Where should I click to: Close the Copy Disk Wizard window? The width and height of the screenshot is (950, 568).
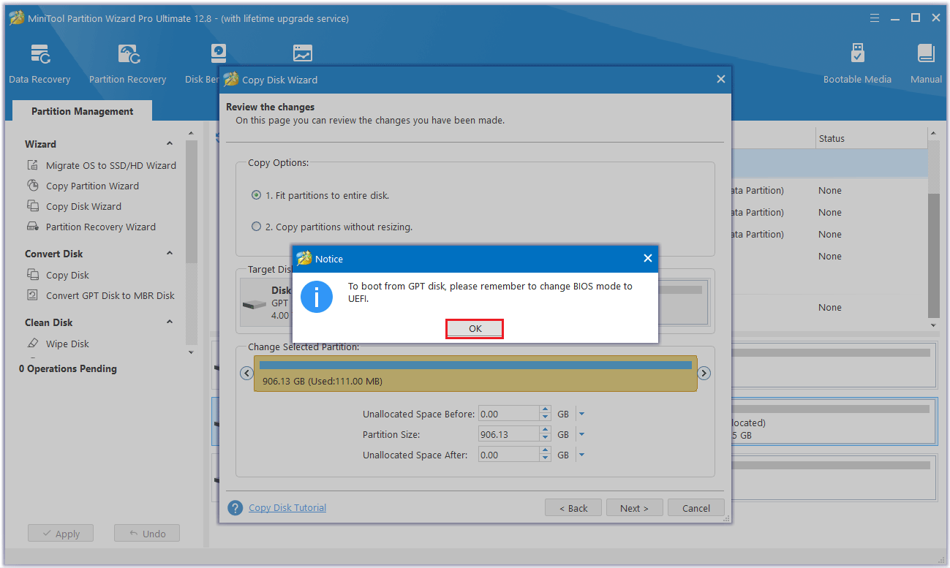tap(720, 80)
